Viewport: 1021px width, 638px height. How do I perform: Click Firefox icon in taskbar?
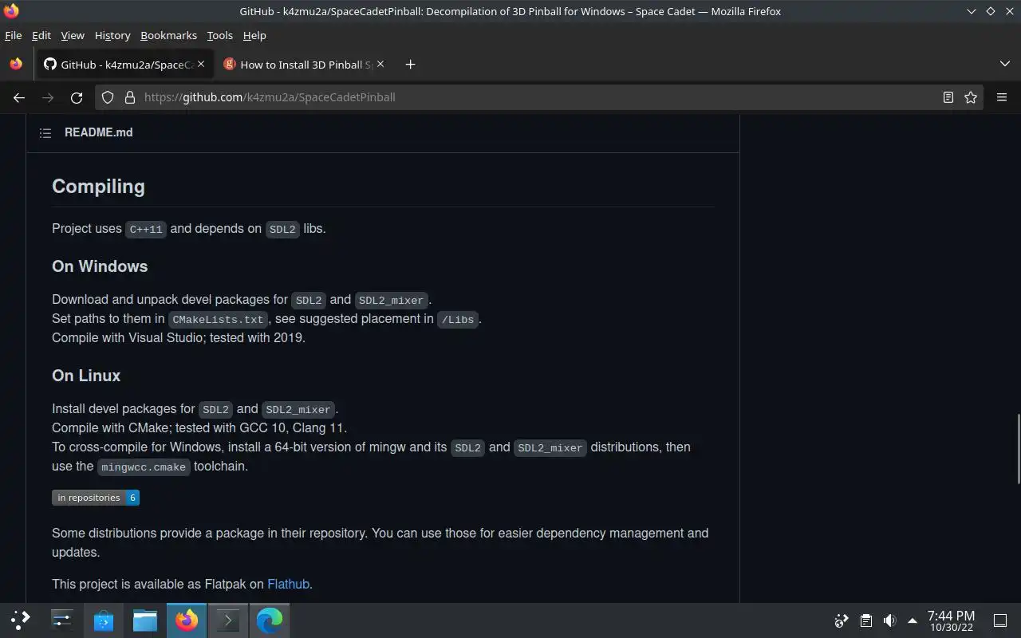point(187,620)
